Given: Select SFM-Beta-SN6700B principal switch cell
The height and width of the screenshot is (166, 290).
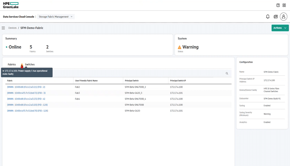Looking at the screenshot, I should point(134,104).
